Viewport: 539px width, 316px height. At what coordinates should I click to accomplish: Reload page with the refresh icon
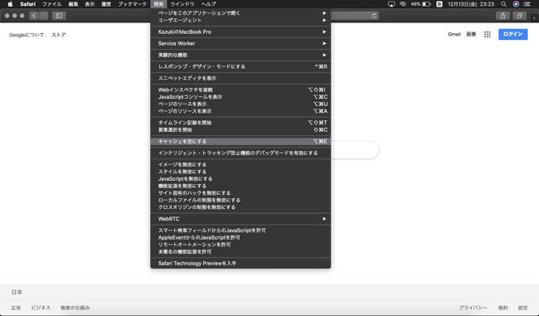tap(374, 16)
